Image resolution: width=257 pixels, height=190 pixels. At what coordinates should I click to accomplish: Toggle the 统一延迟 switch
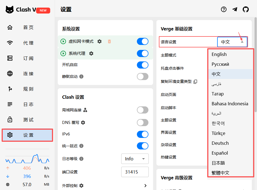(143, 146)
